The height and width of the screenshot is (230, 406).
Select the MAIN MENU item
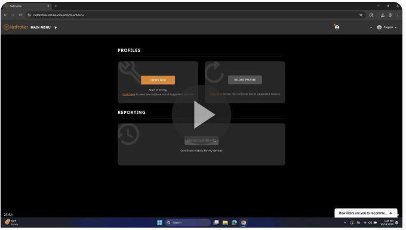(x=41, y=27)
